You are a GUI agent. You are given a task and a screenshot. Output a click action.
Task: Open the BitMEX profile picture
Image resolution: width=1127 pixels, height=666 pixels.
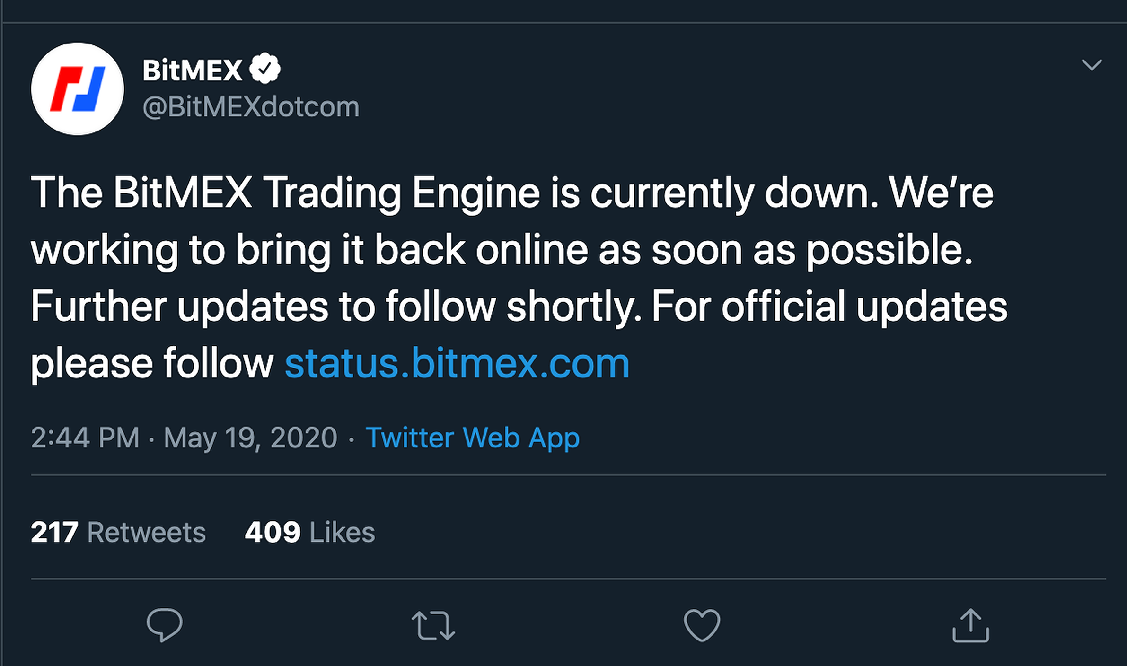click(78, 89)
